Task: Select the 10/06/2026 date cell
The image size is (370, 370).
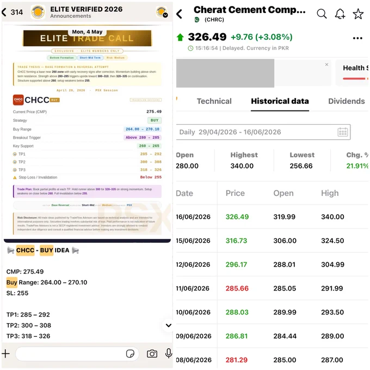Action: [x=193, y=312]
